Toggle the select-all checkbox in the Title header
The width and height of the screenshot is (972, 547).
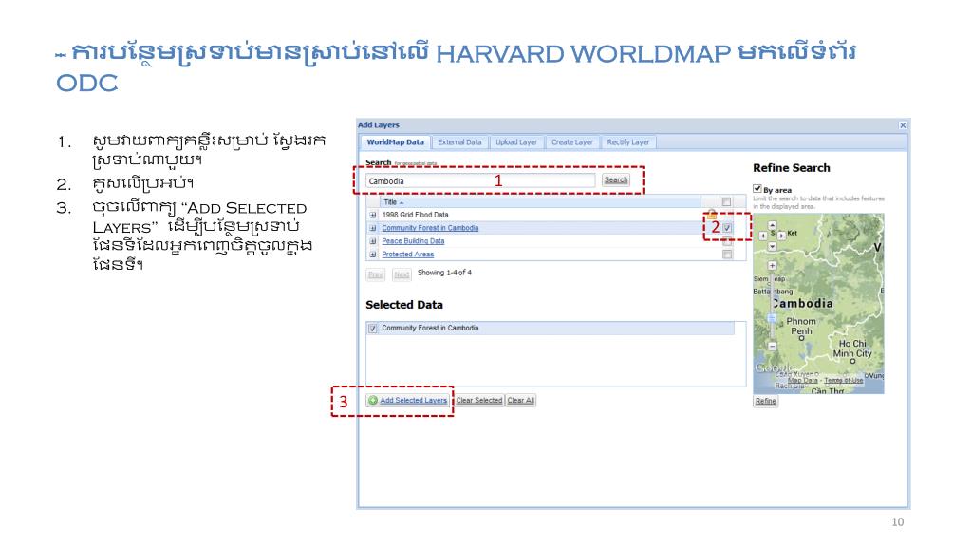click(726, 201)
